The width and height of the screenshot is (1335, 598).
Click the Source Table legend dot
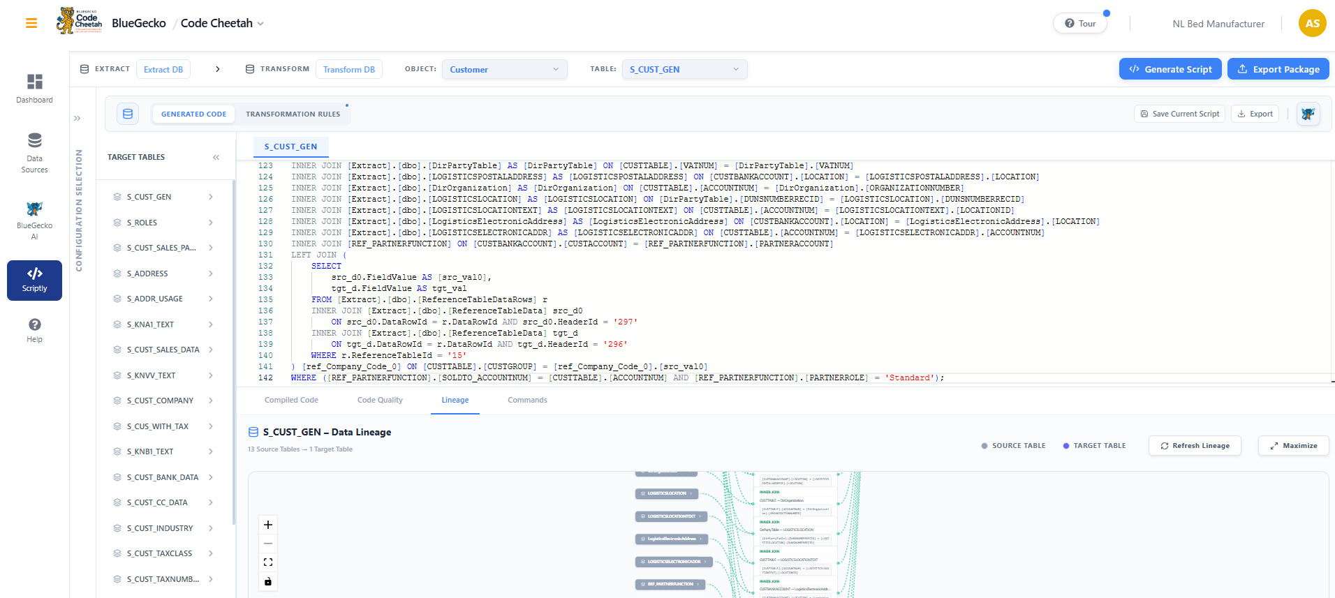(984, 445)
